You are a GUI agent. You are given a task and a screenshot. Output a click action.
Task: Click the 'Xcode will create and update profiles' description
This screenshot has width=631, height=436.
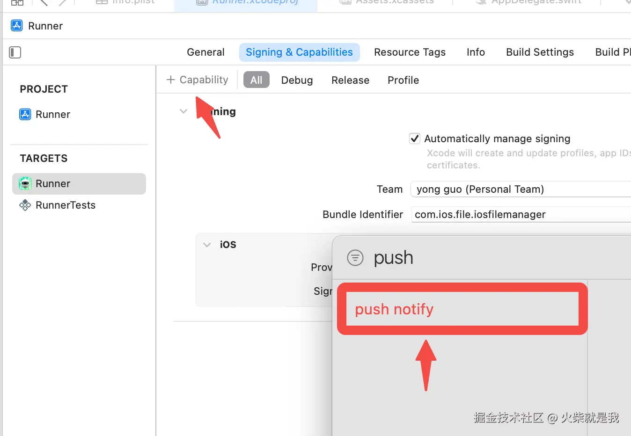pyautogui.click(x=529, y=159)
